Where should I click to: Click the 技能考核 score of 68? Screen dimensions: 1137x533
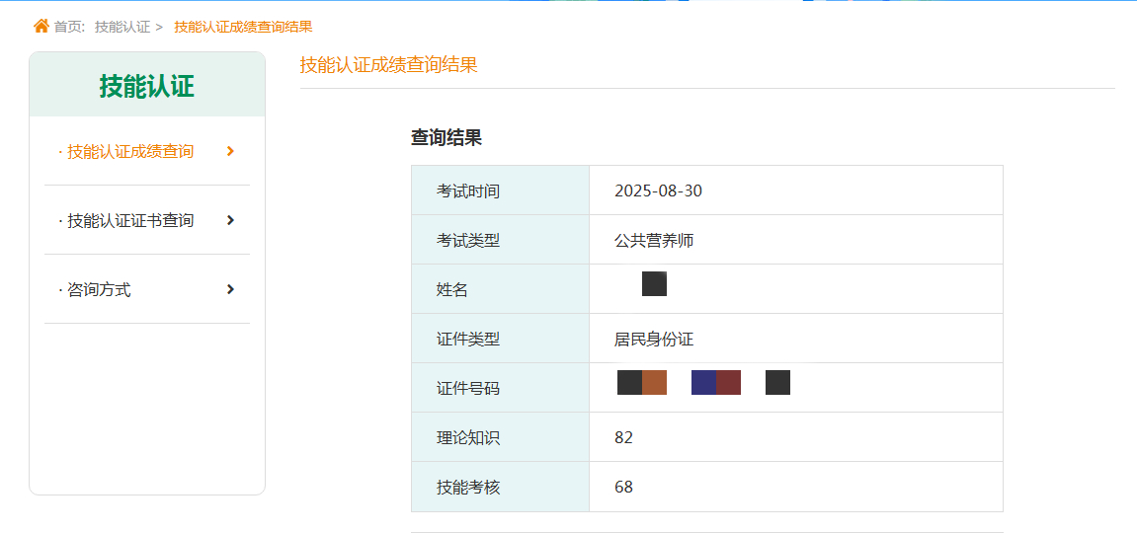pos(623,487)
